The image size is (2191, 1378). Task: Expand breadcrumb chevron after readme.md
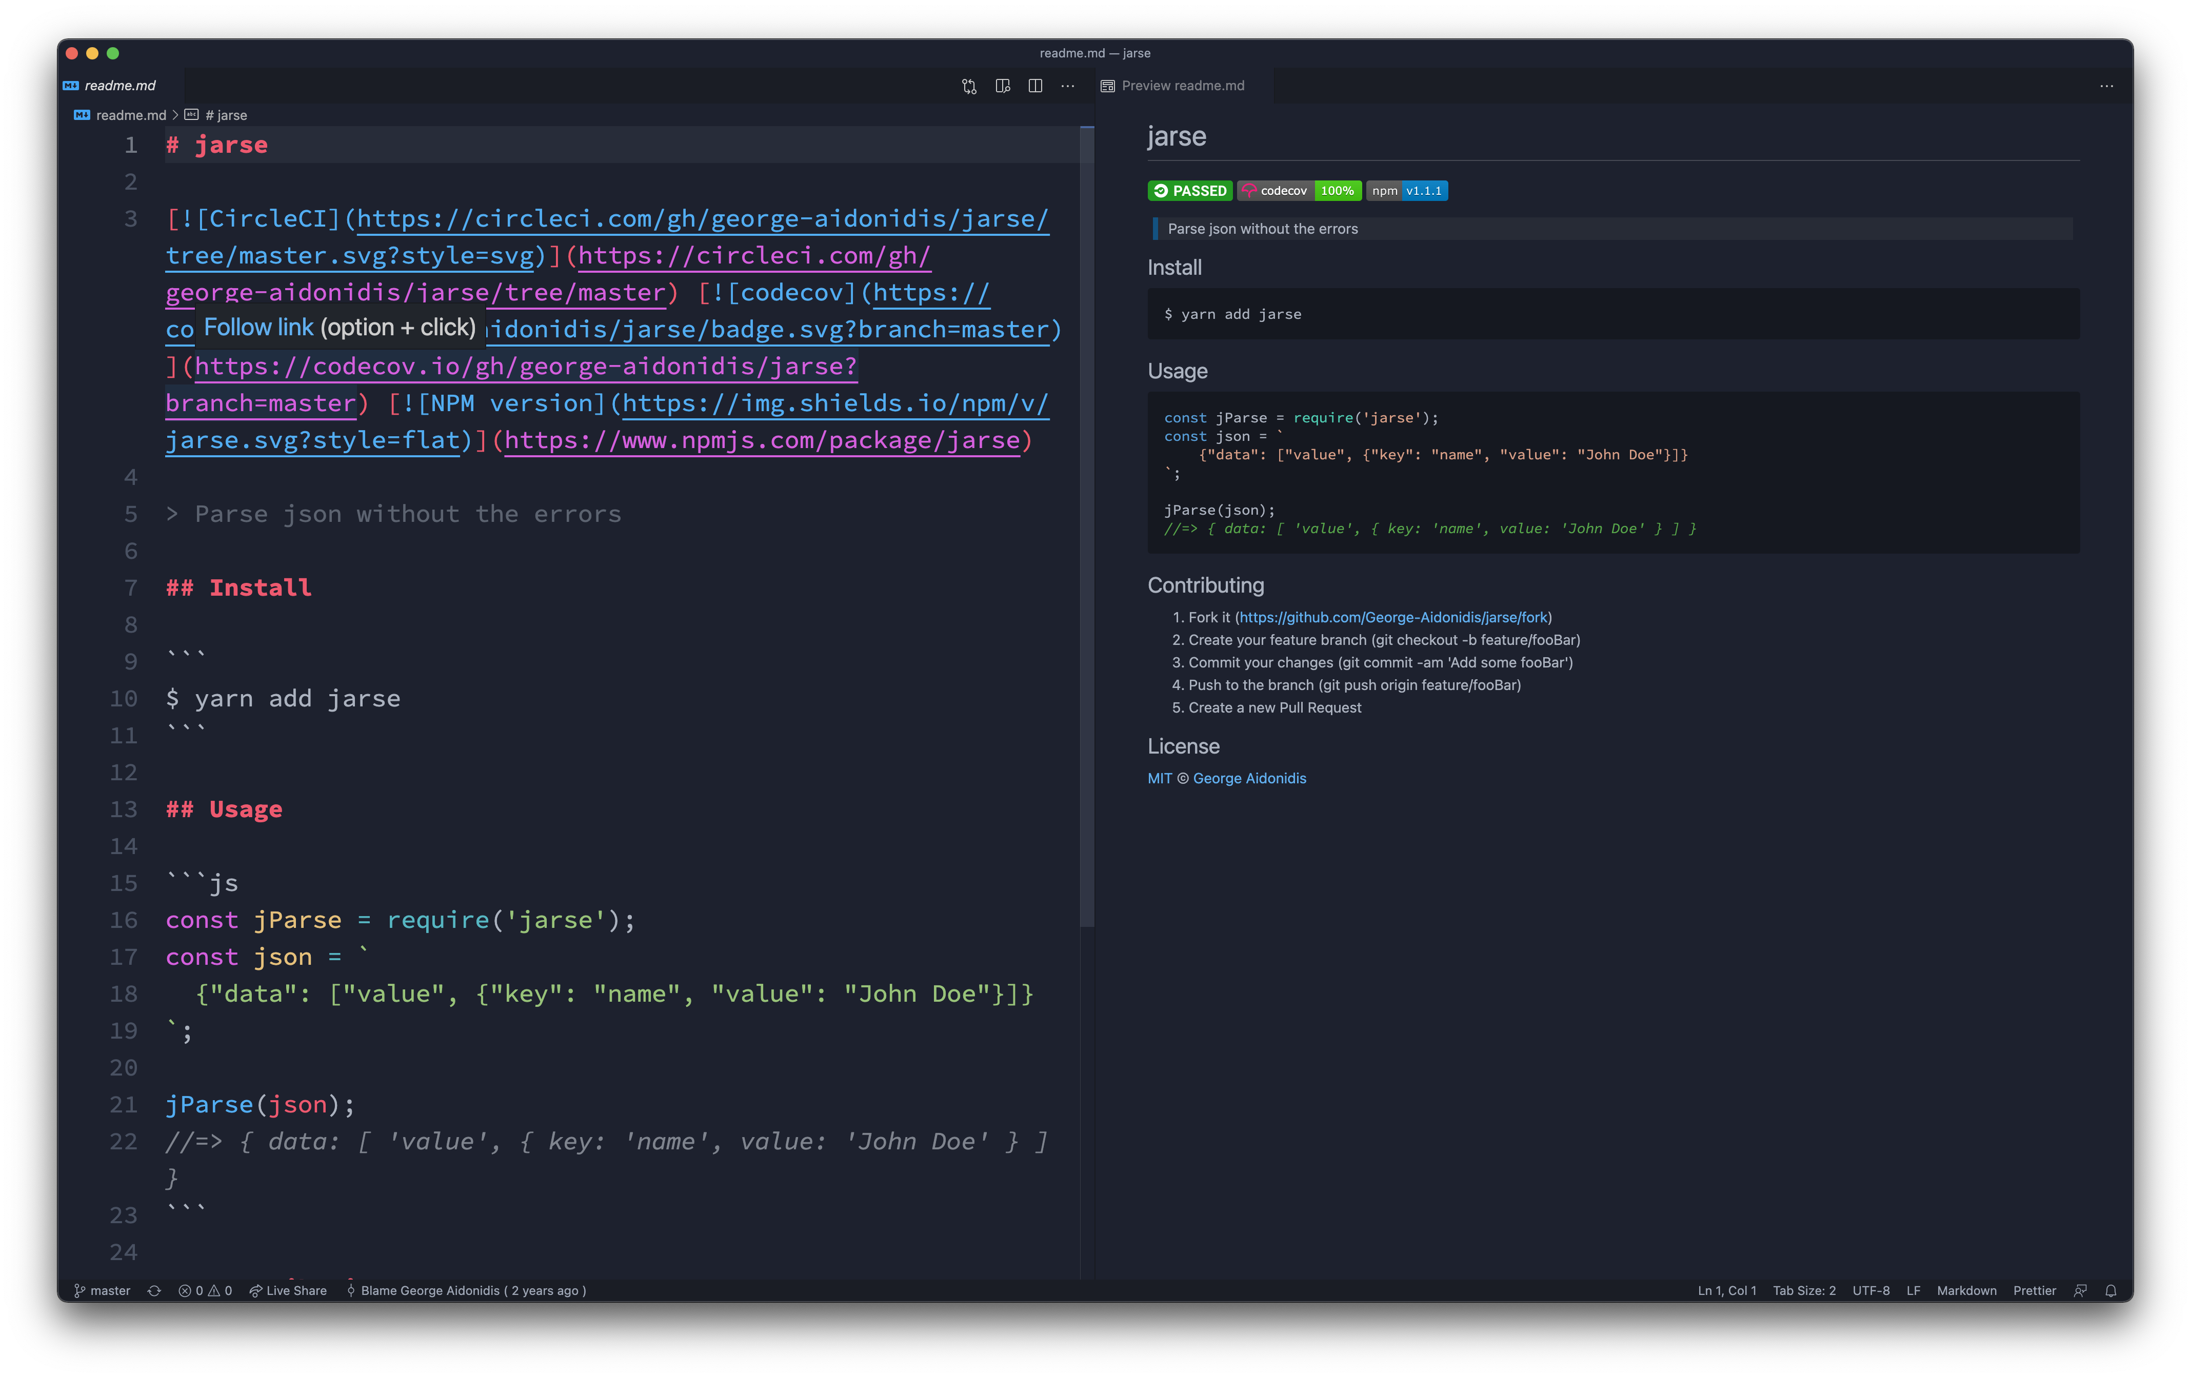pos(175,115)
